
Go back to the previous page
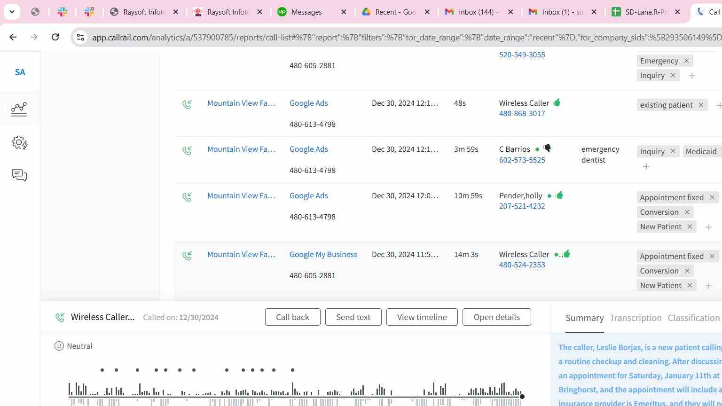13,37
